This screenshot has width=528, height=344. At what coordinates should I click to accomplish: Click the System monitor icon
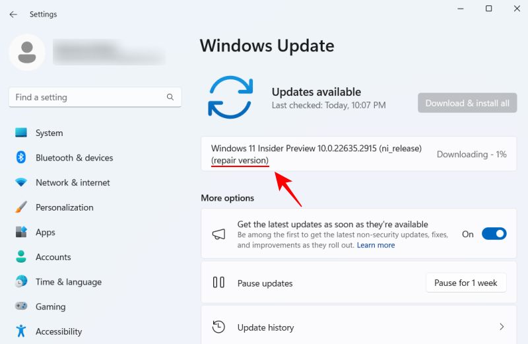coord(21,133)
